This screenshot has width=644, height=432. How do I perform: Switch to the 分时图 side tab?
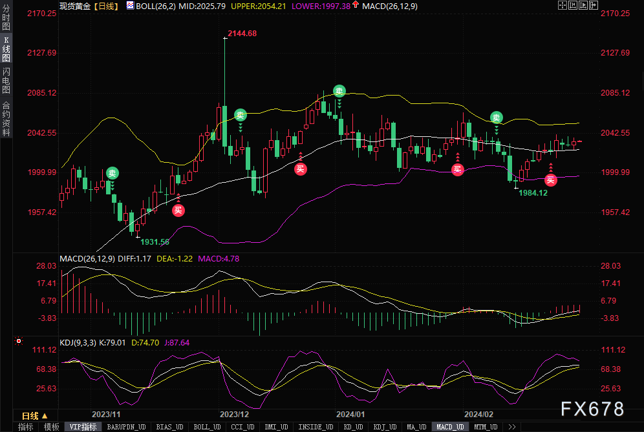coord(6,16)
